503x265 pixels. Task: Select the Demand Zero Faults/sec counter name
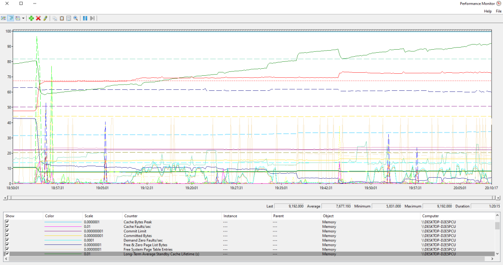[x=143, y=240]
